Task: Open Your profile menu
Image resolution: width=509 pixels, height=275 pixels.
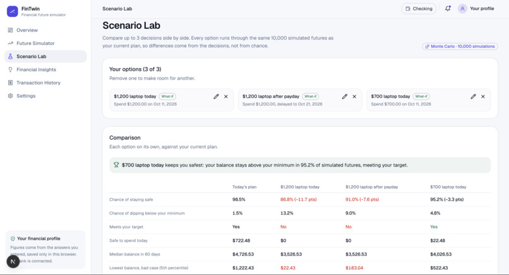Action: click(476, 9)
